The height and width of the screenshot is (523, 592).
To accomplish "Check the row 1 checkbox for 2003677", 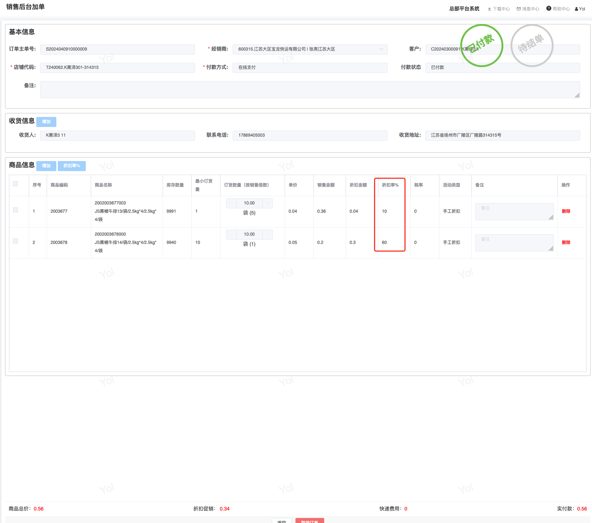I will pos(15,210).
